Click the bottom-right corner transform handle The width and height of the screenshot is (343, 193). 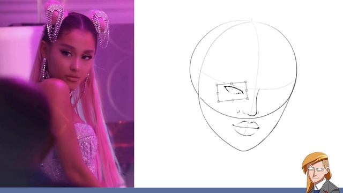[x=248, y=99]
